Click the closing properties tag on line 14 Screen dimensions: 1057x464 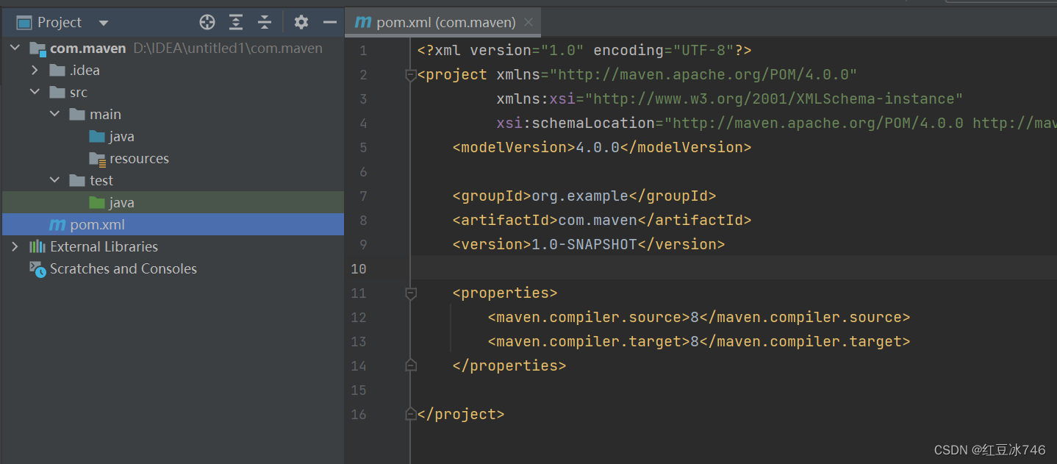click(509, 366)
